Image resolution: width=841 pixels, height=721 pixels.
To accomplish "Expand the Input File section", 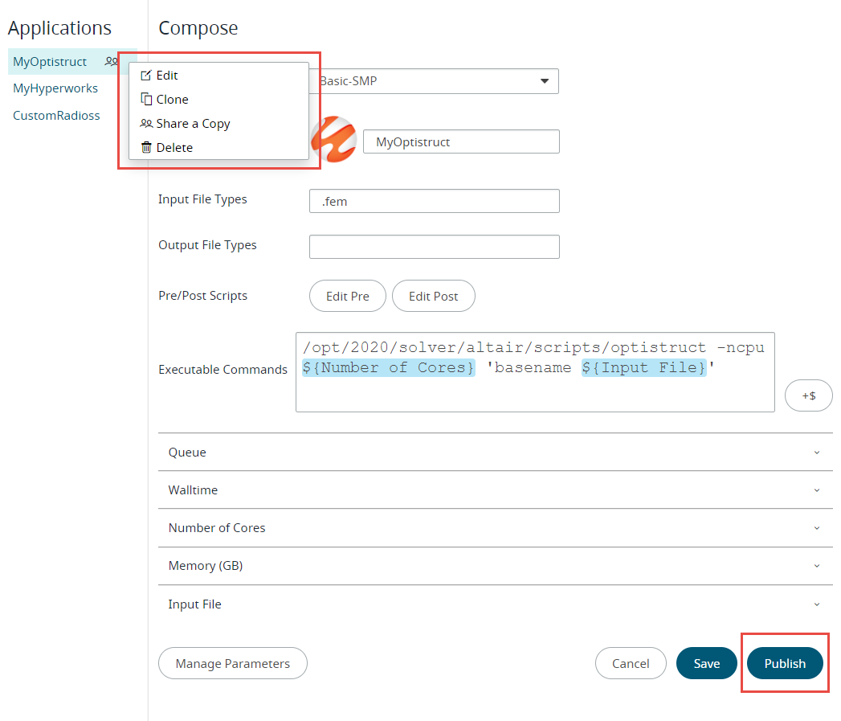I will (x=495, y=604).
